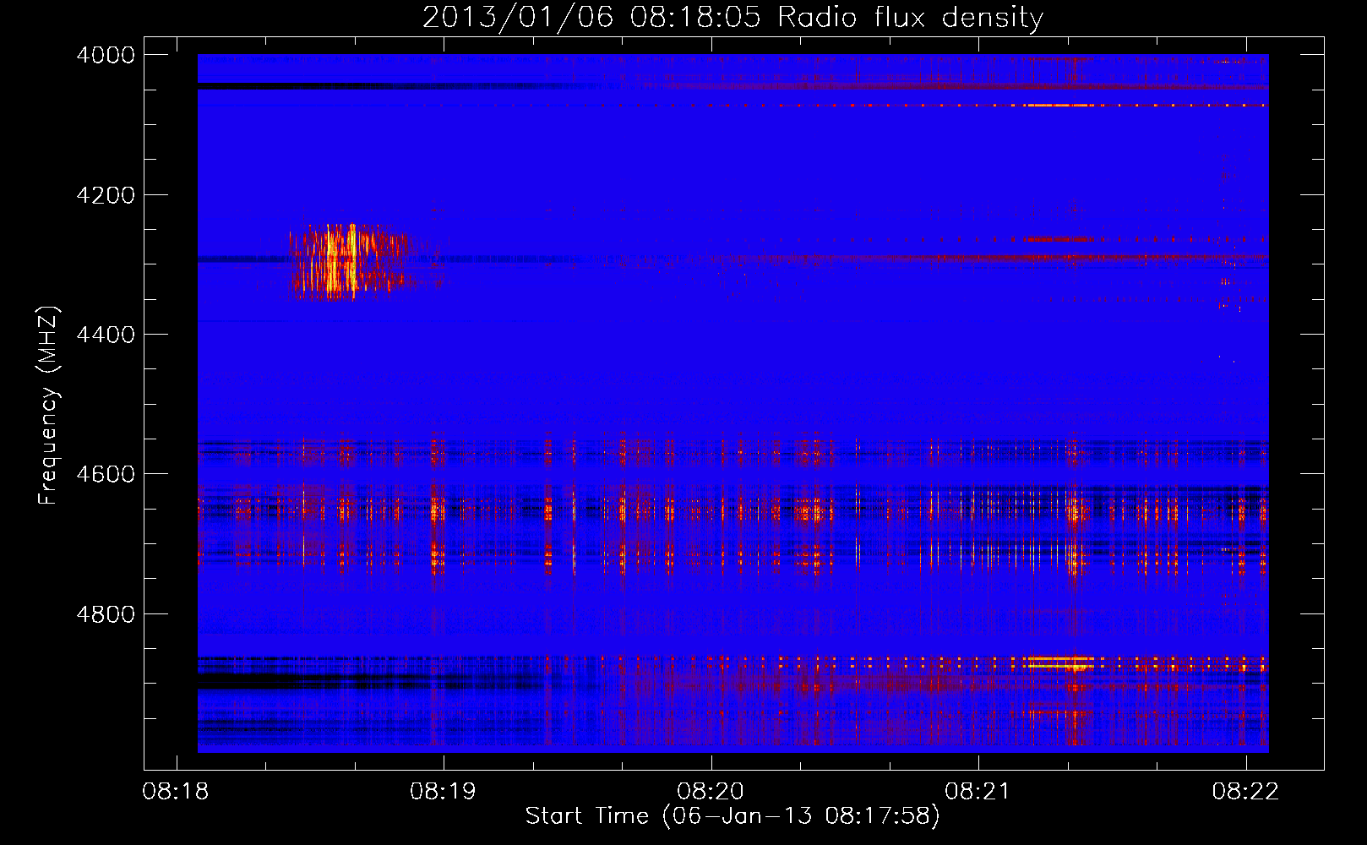
Task: Click the 4400 frequency tick label
Action: point(106,335)
